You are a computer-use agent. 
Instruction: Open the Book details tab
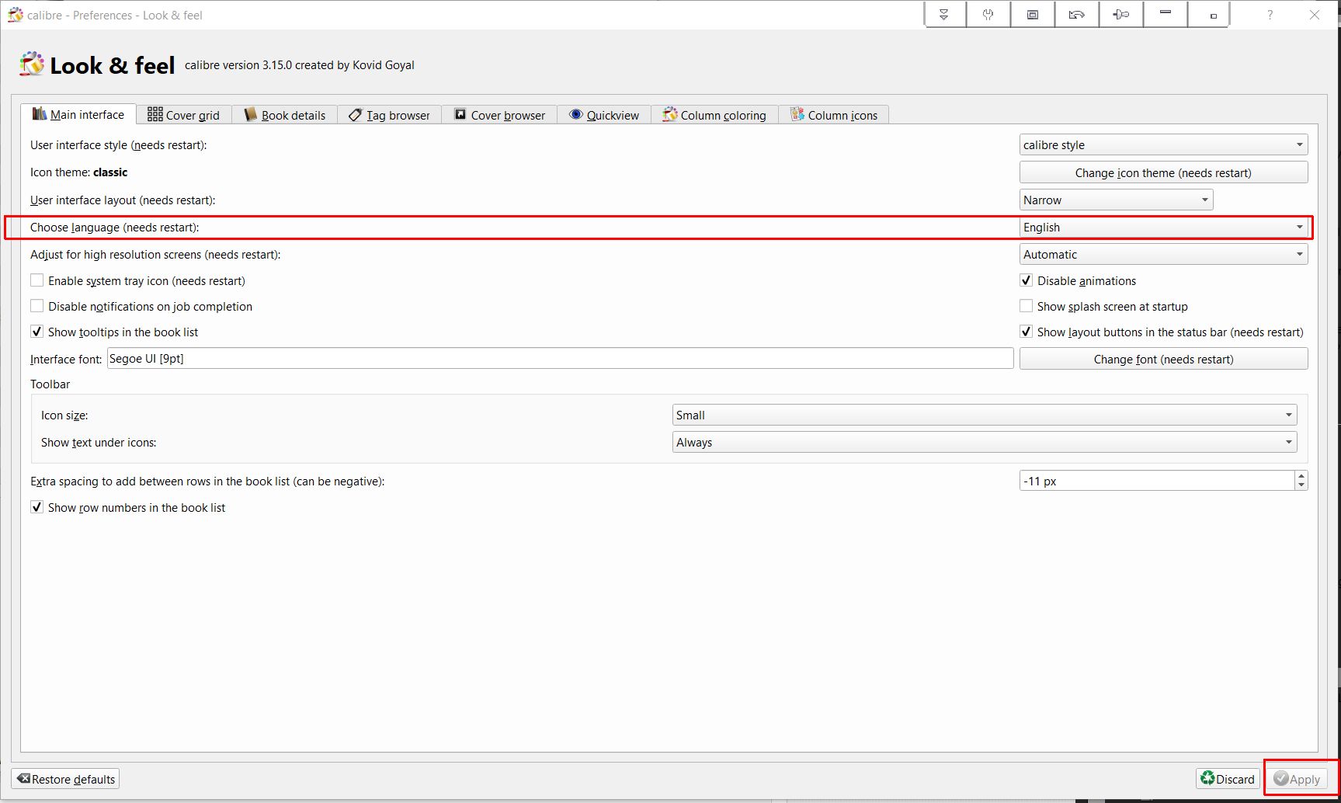[285, 115]
